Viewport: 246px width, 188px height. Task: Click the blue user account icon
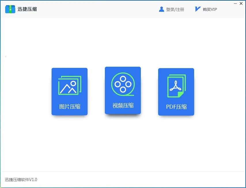pyautogui.click(x=161, y=9)
